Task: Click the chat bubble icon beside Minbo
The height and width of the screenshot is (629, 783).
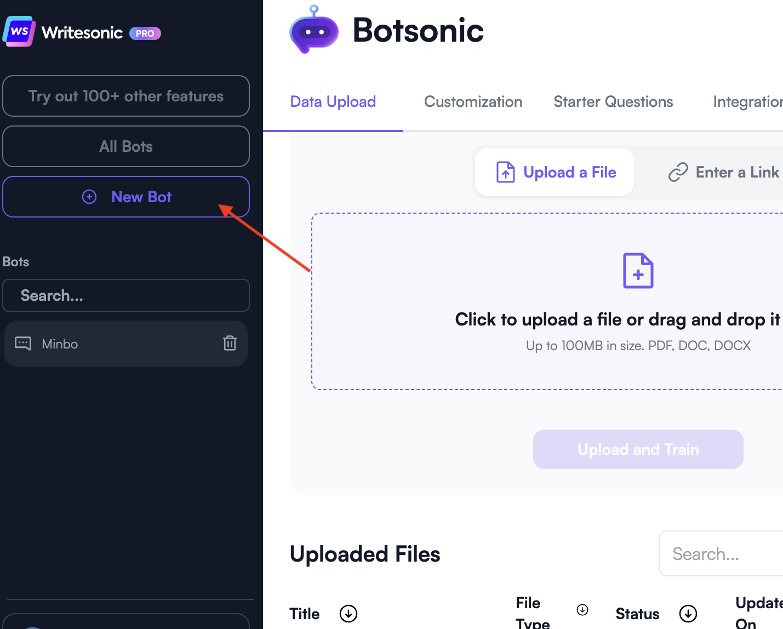Action: (x=23, y=344)
